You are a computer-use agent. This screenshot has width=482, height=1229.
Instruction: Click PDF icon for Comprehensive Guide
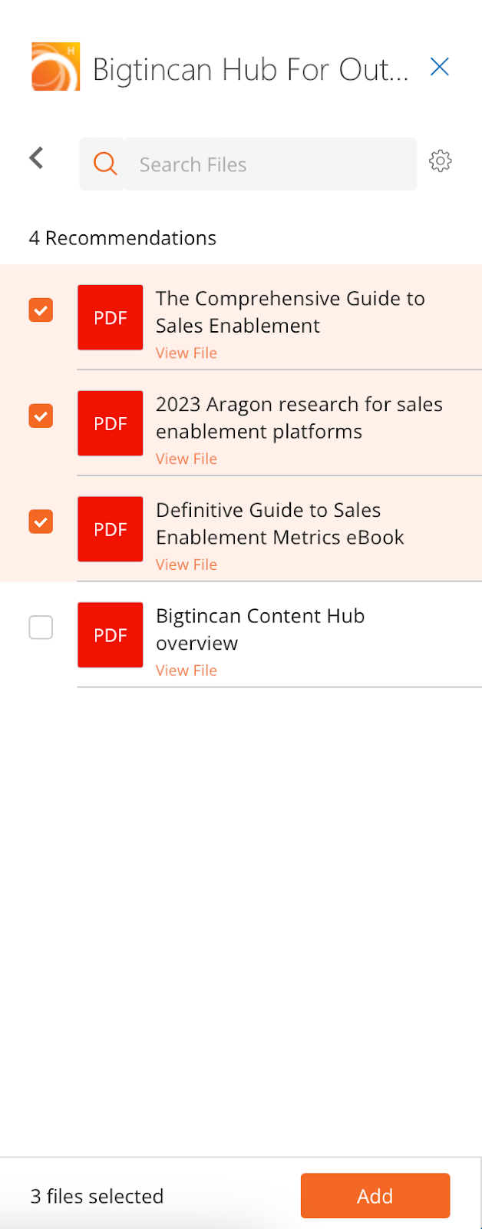[110, 317]
